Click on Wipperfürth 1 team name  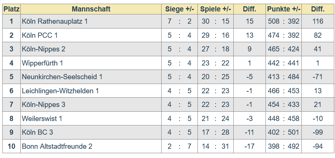click(43, 63)
